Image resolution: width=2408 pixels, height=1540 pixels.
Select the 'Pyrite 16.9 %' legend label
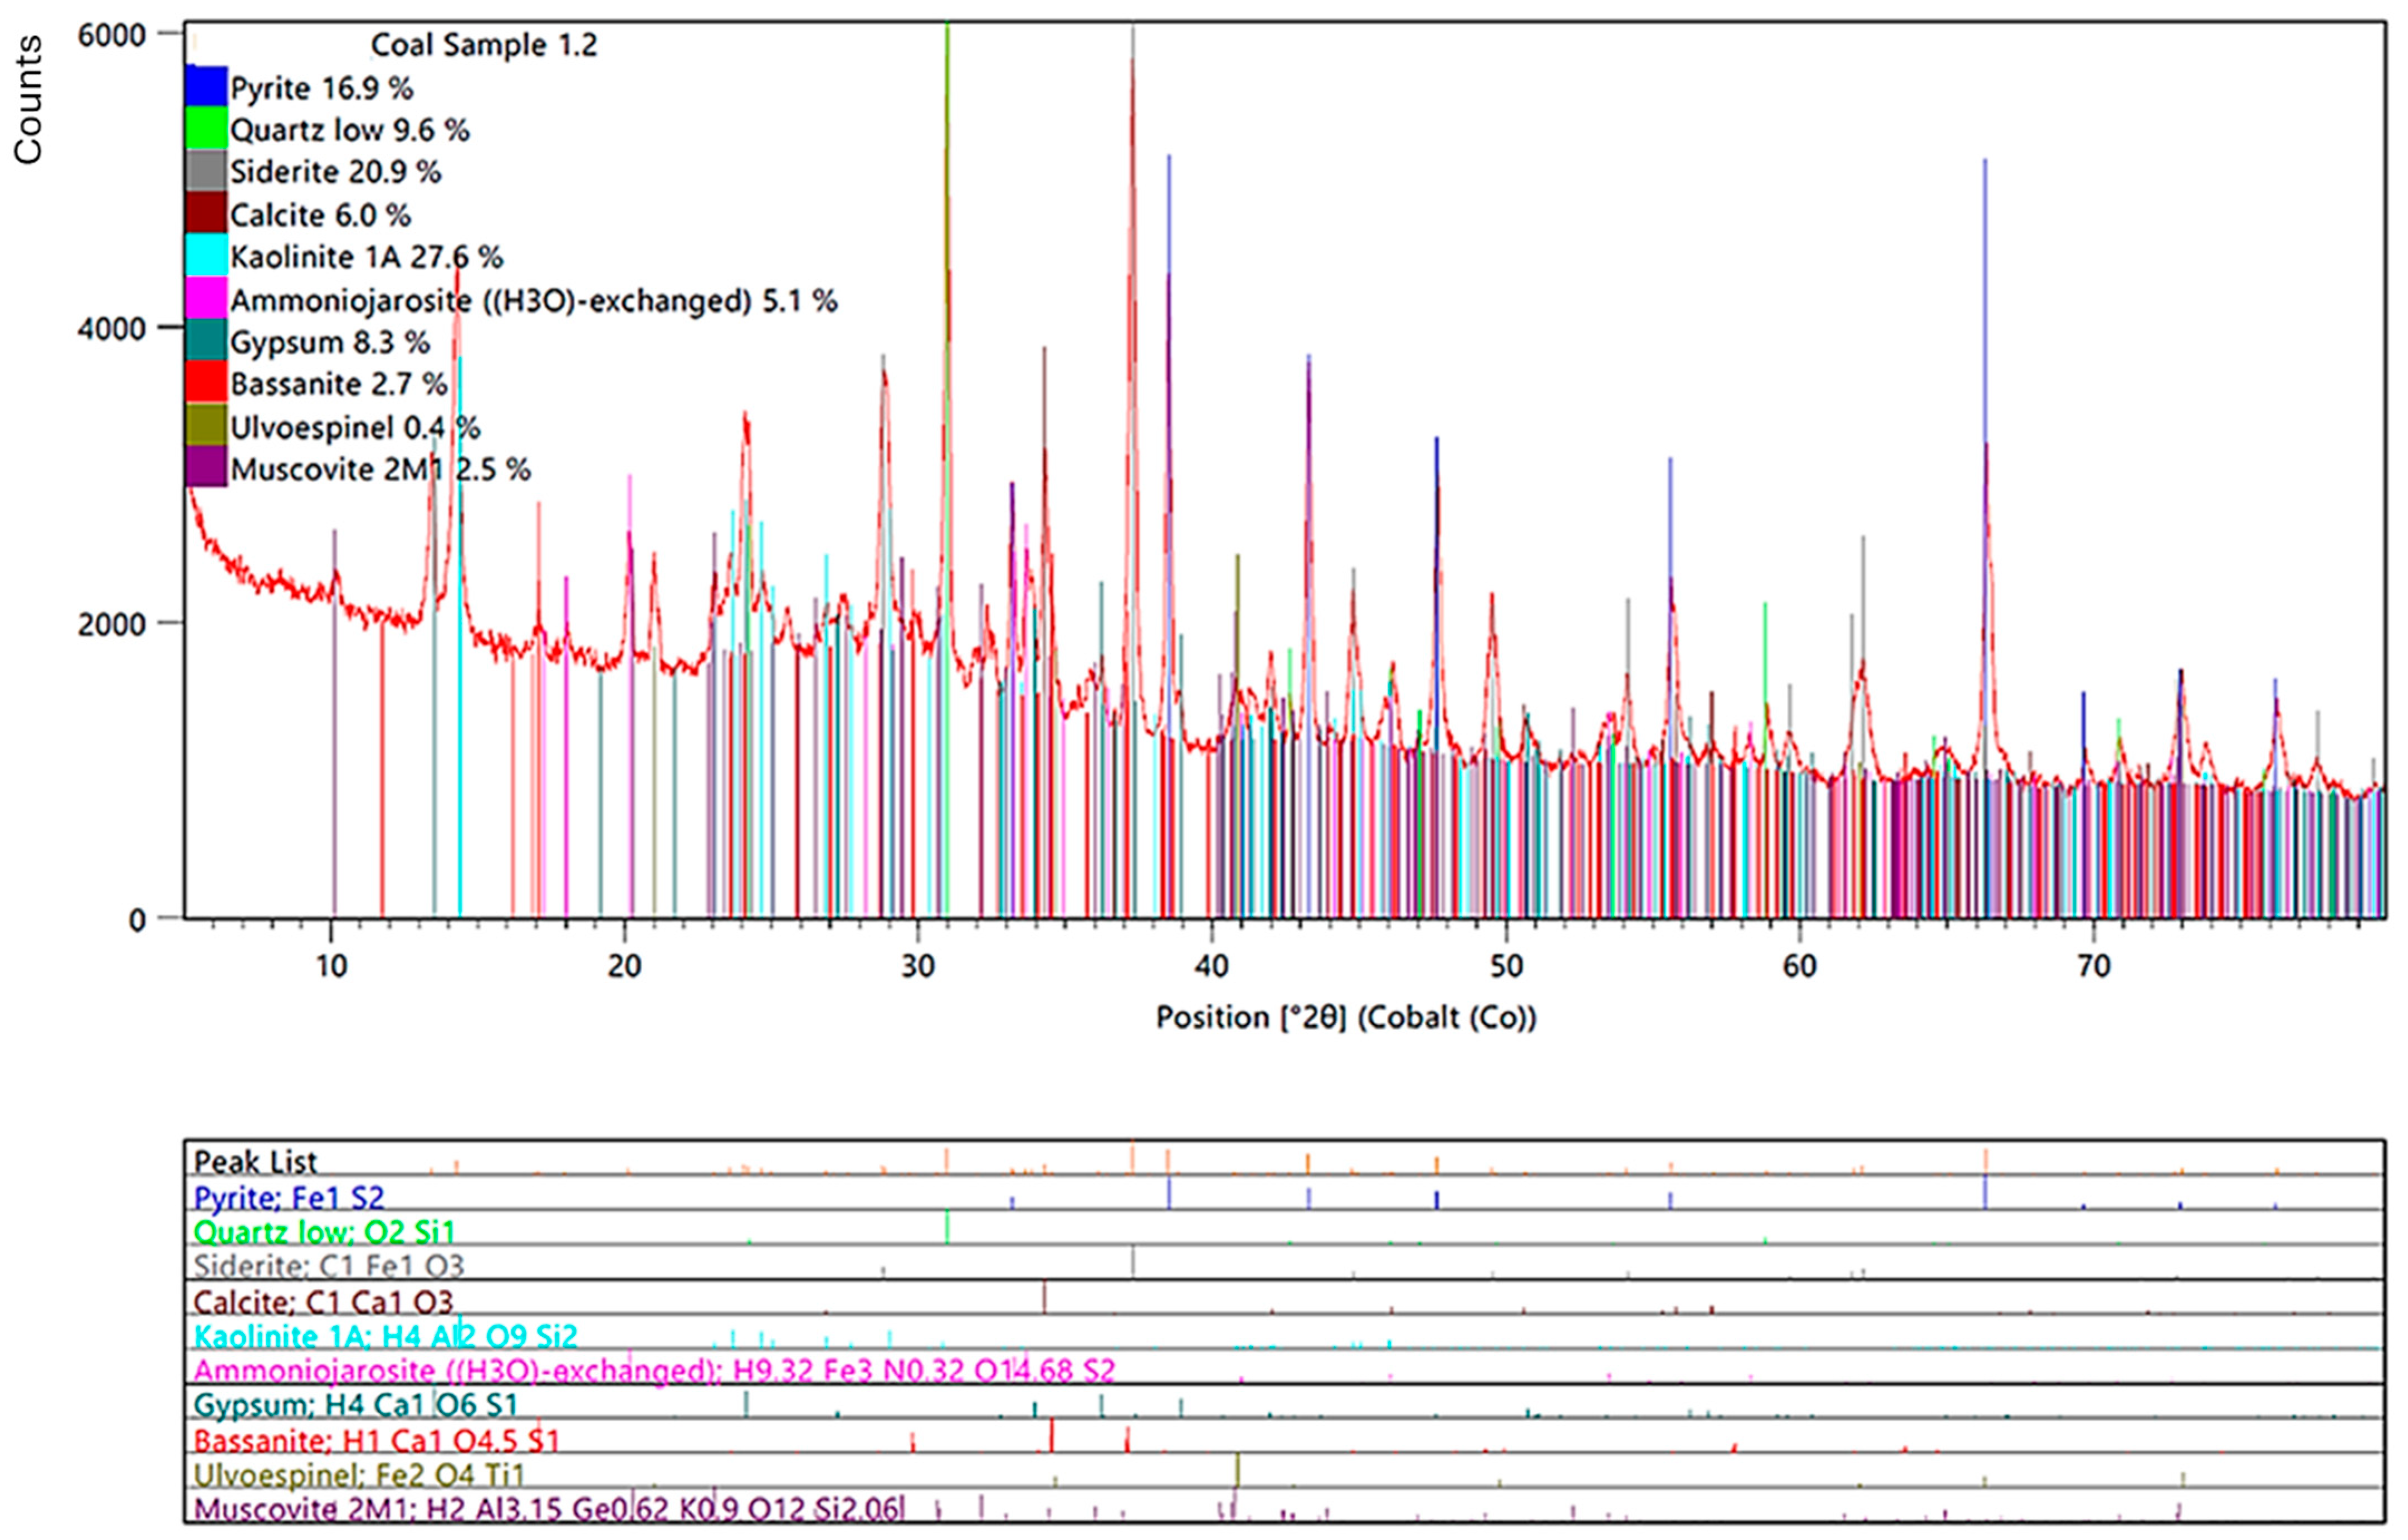[322, 88]
